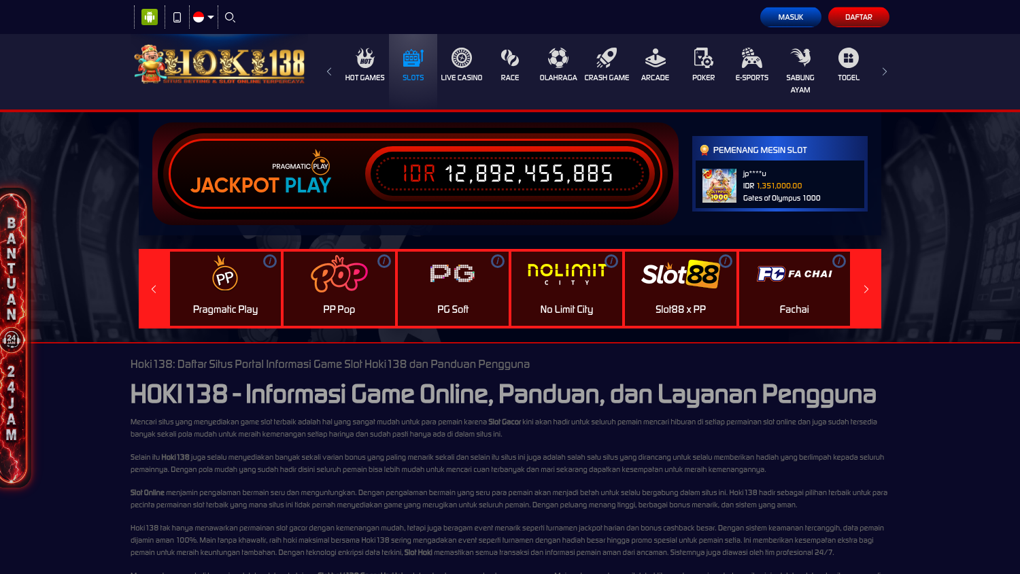Click the bold Slot Gacor link
This screenshot has height=574, width=1020.
[505, 422]
